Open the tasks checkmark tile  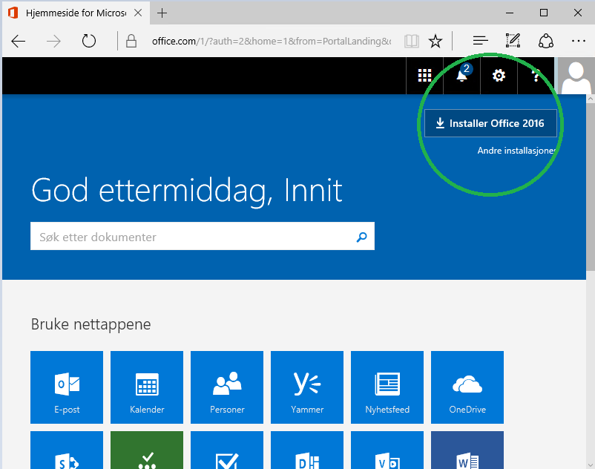pyautogui.click(x=227, y=450)
